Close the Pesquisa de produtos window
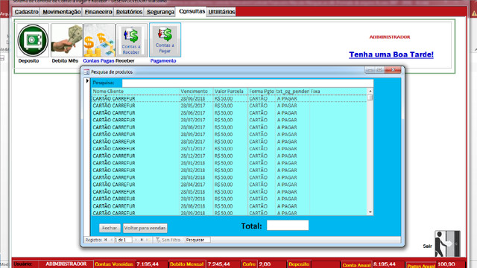The image size is (477, 268). tap(393, 70)
